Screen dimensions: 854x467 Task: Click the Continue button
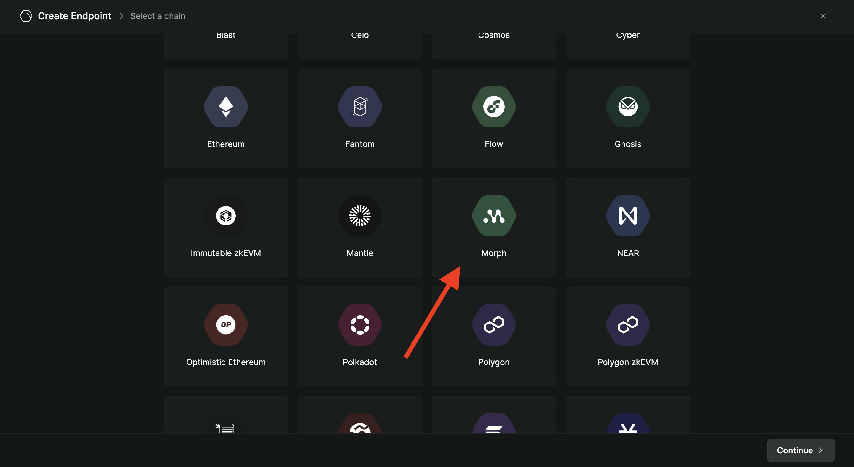(801, 450)
